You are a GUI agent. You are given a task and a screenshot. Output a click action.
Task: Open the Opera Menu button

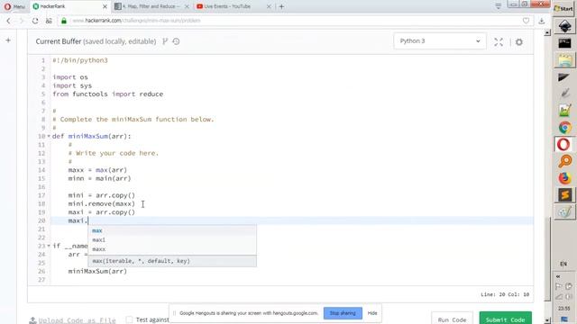click(14, 6)
